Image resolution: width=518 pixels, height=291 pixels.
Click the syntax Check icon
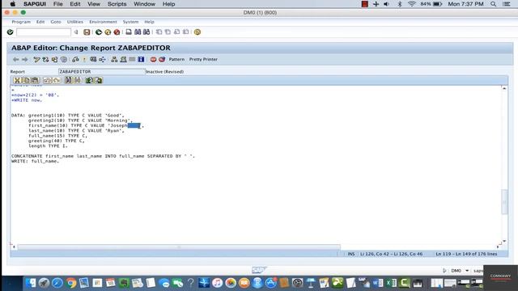[75, 59]
